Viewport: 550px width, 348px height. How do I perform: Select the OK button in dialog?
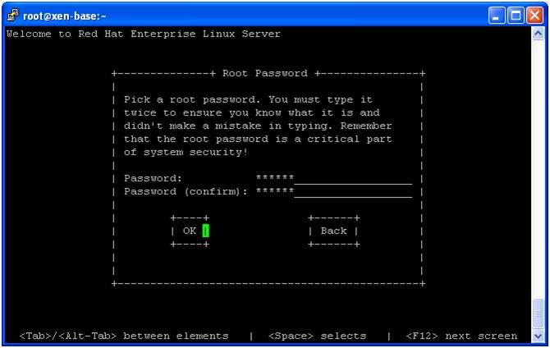(190, 231)
